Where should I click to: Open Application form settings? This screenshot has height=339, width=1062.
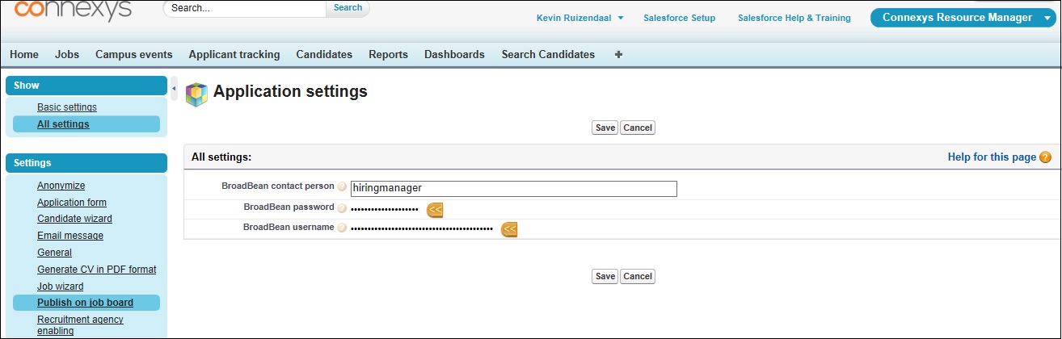click(72, 203)
